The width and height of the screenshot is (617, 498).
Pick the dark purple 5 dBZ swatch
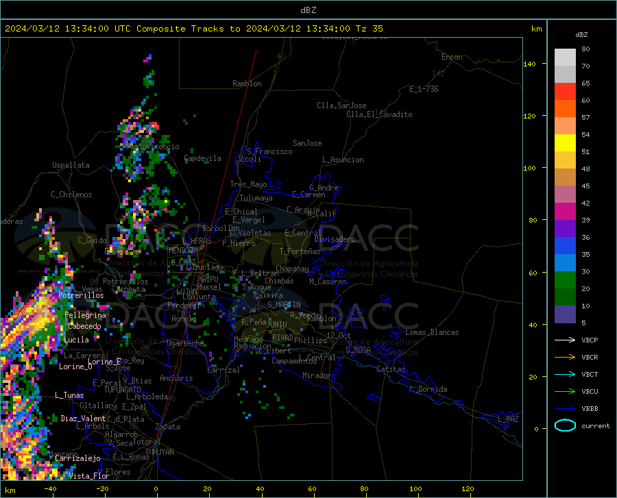pos(565,314)
